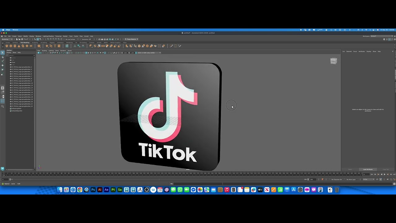Click the Undo arrow in status line
396x223 pixels.
[x=25, y=39]
